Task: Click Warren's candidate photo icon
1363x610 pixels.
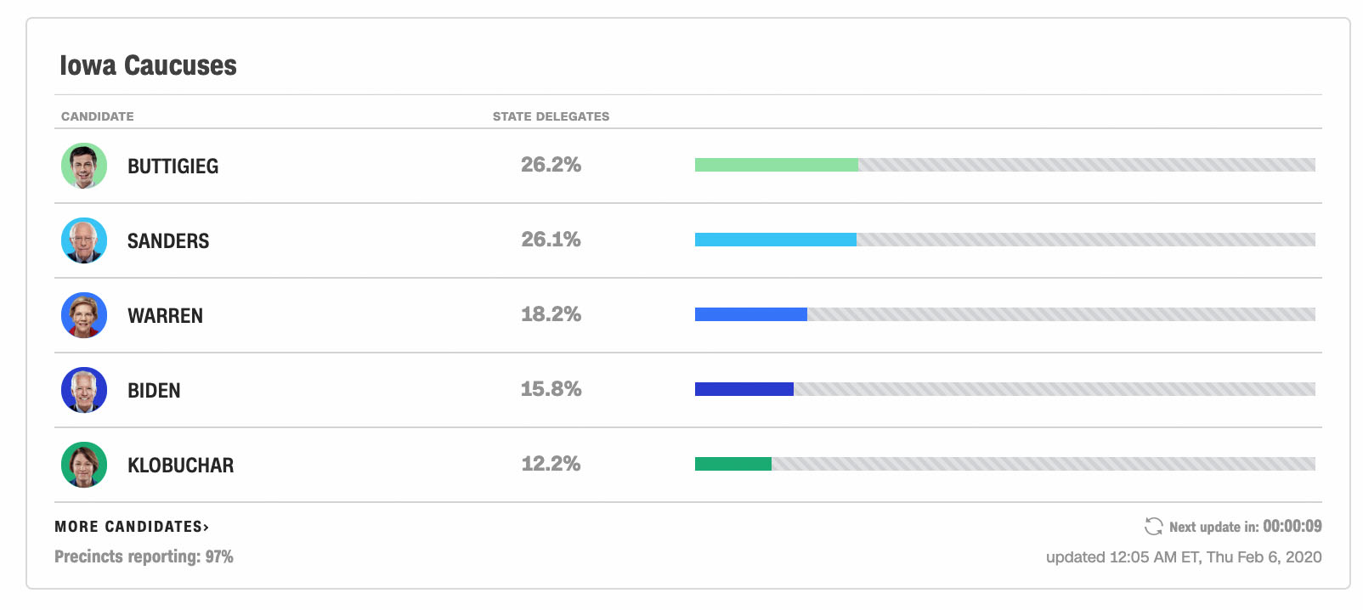Action: tap(84, 315)
